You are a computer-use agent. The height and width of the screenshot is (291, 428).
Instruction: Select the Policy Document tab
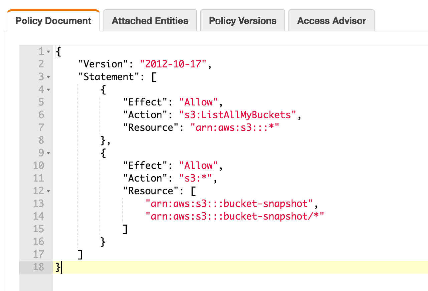pyautogui.click(x=53, y=20)
